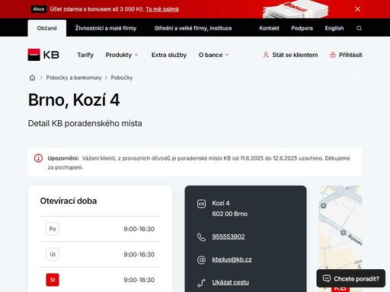The height and width of the screenshot is (292, 390).
Task: Open the Kontakt page
Action: coord(269,28)
